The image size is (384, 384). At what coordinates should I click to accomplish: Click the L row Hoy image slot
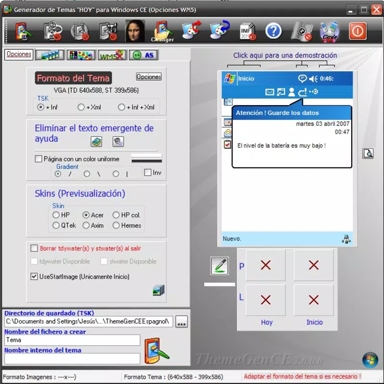(266, 300)
